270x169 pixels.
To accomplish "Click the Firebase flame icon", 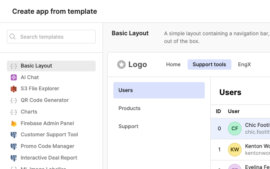I will pyautogui.click(x=14, y=123).
